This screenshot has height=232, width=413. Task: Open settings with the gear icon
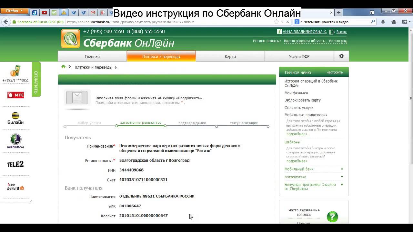(x=341, y=56)
